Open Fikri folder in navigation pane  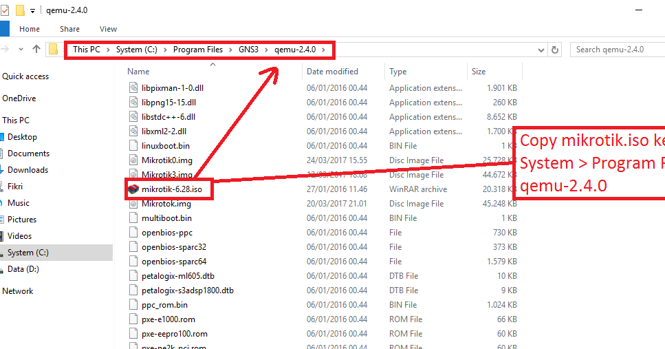pyautogui.click(x=15, y=187)
